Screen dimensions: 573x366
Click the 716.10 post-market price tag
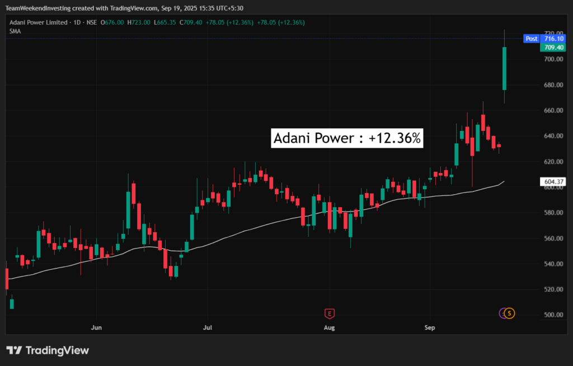tap(553, 39)
